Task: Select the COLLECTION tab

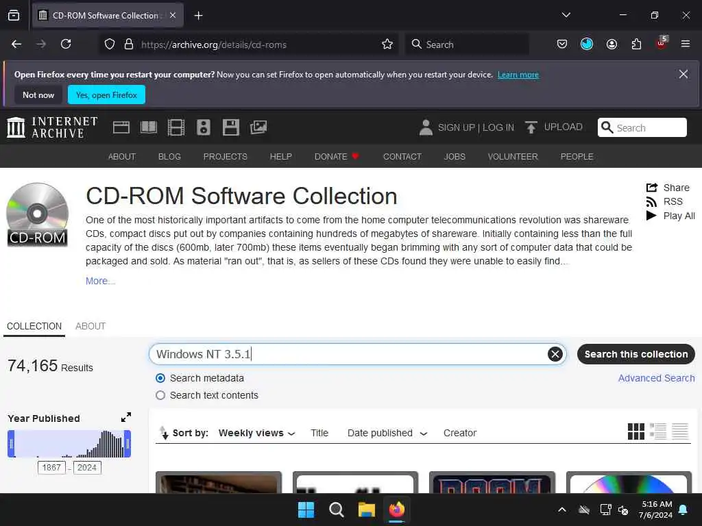Action: (x=34, y=326)
